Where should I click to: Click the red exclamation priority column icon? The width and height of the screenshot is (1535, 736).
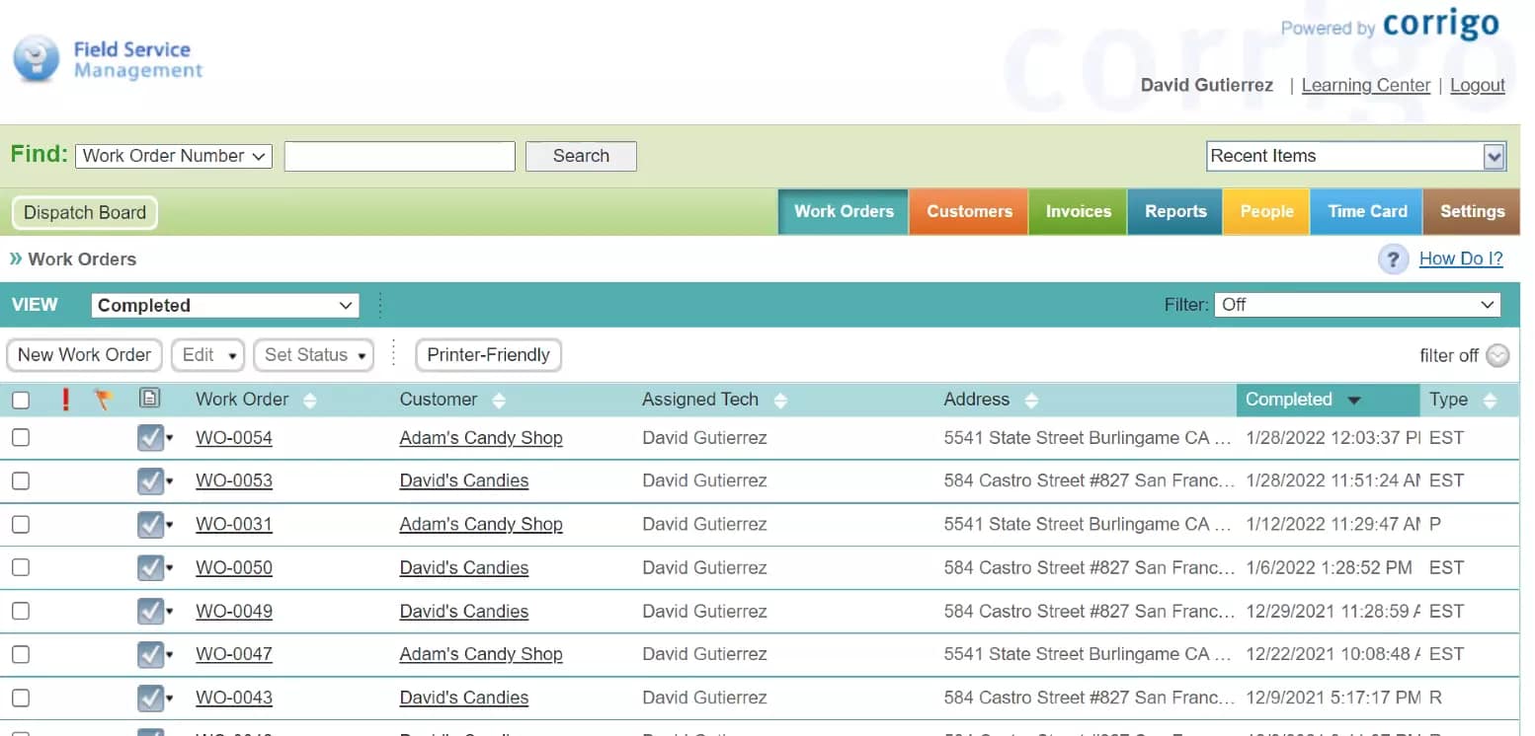[66, 400]
